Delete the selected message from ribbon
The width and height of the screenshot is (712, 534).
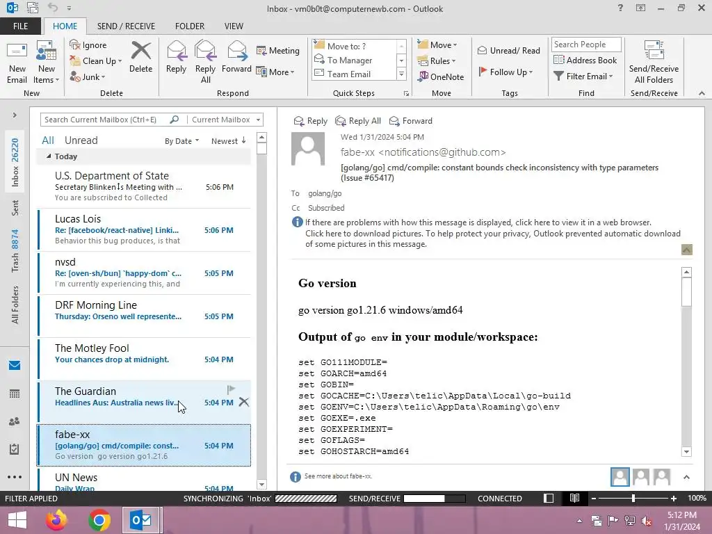coord(140,57)
